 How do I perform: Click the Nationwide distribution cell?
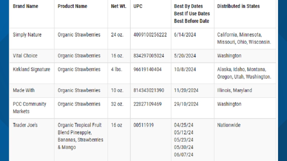[229, 125]
